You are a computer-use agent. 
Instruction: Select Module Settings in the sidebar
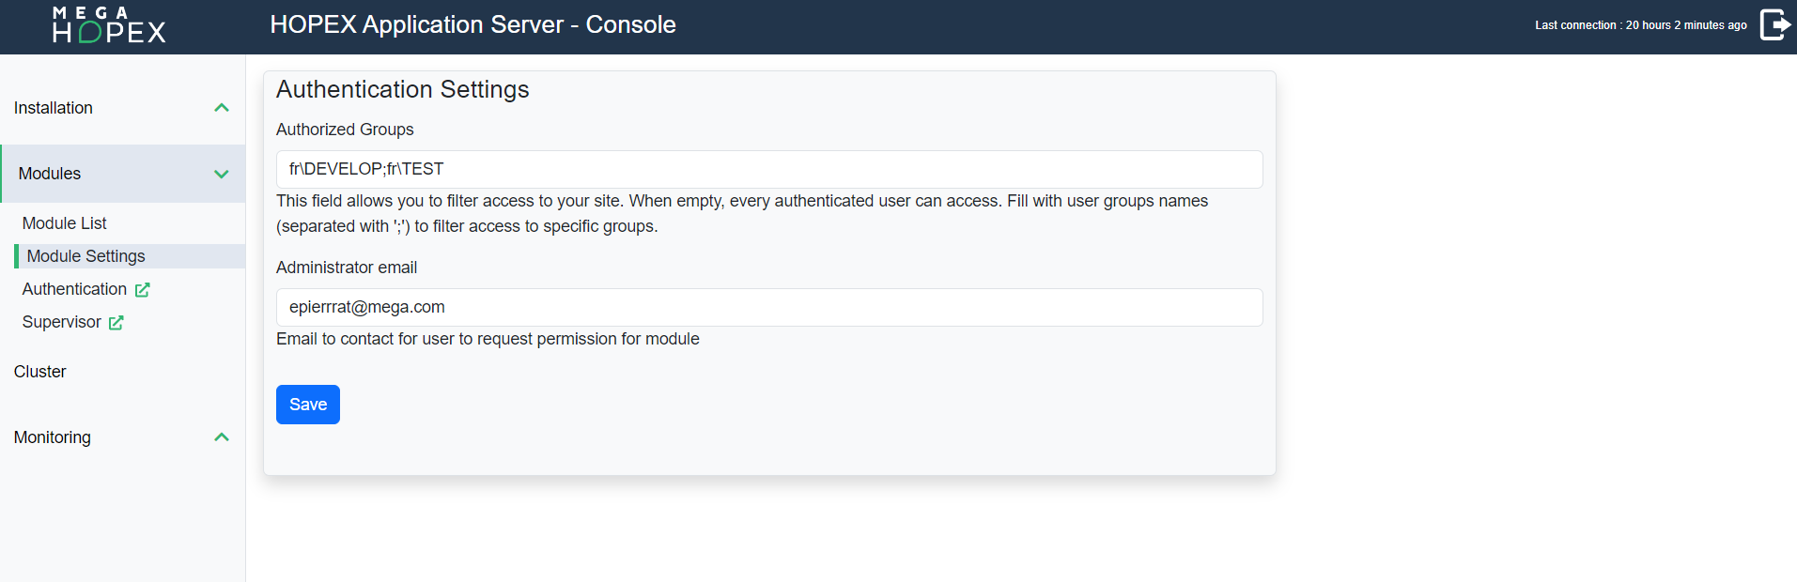pos(86,256)
